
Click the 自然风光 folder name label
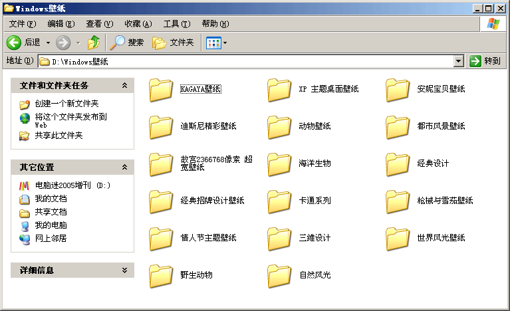point(315,275)
